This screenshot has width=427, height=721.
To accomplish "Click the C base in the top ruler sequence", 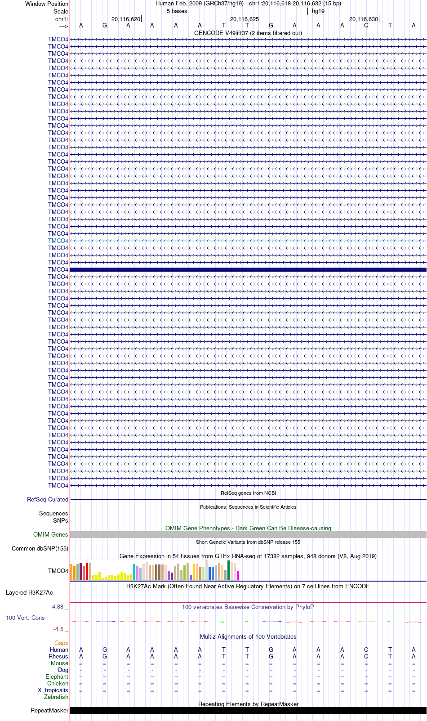I will (366, 26).
